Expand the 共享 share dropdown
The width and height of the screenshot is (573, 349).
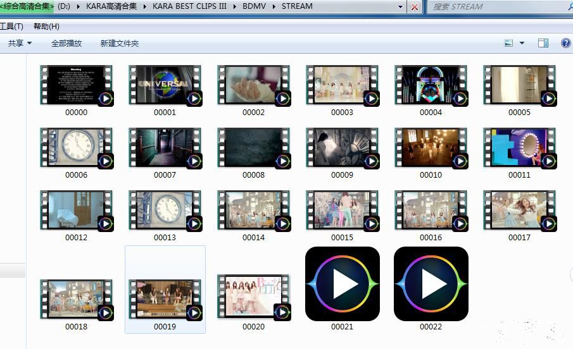coord(20,43)
